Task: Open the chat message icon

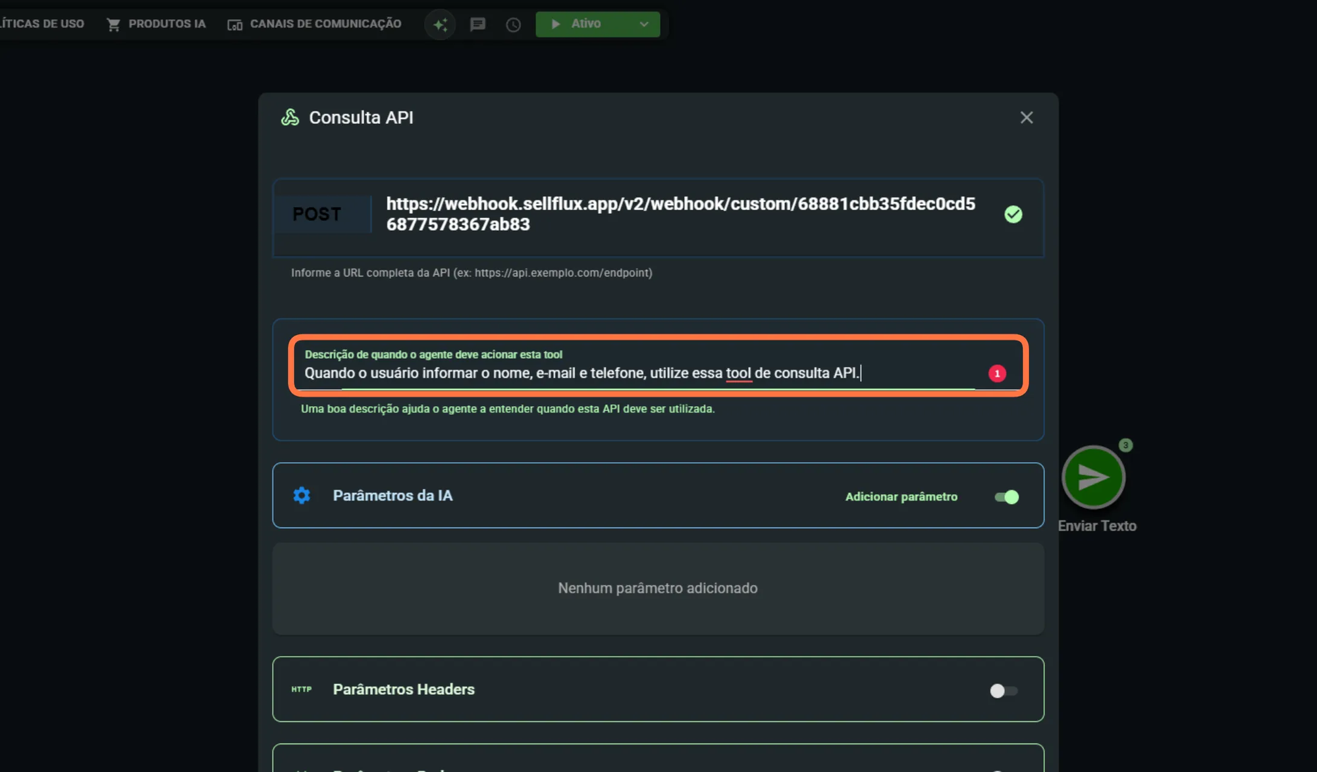Action: 477,24
